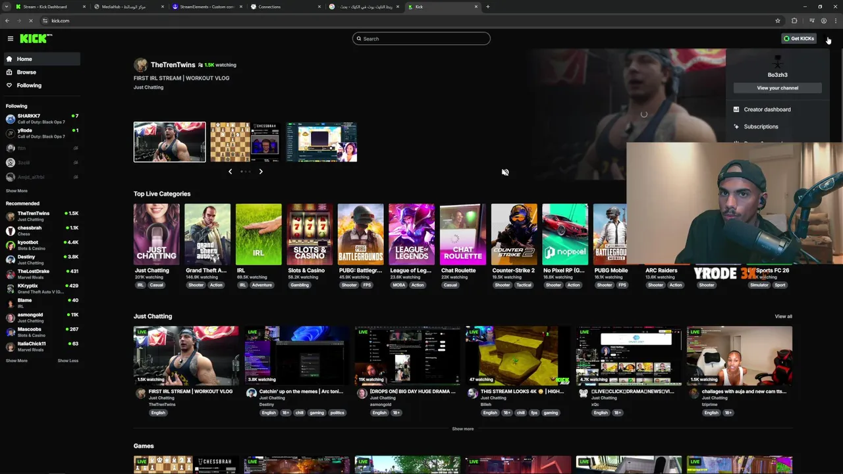Click View your channel button
The height and width of the screenshot is (474, 843).
click(x=778, y=88)
